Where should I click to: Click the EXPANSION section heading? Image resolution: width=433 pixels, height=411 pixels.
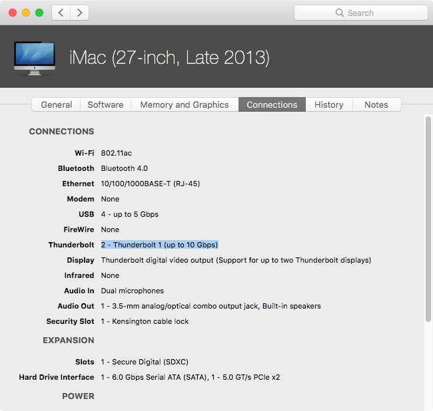pos(69,341)
